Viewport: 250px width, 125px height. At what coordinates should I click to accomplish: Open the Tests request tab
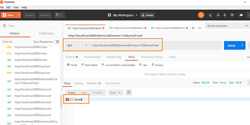[x=172, y=57]
